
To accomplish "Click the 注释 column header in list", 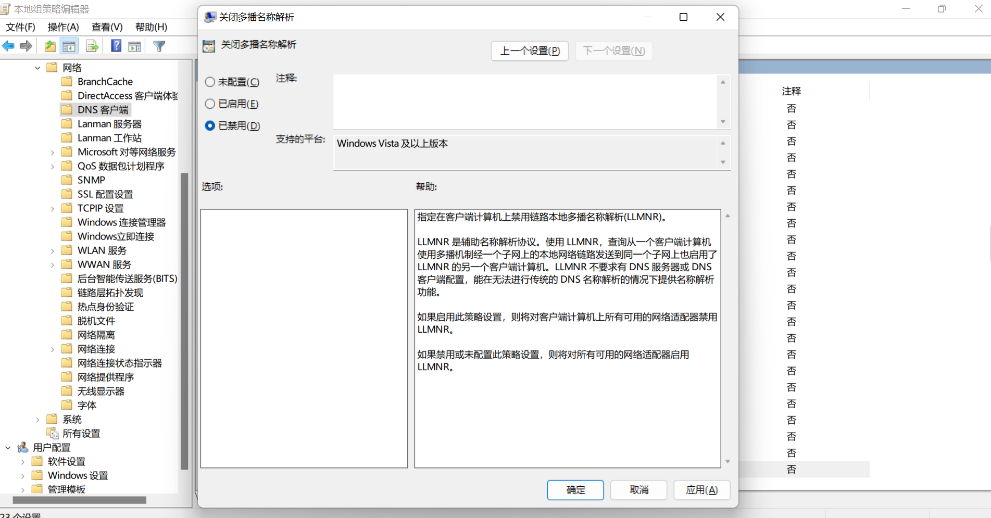I will (791, 92).
